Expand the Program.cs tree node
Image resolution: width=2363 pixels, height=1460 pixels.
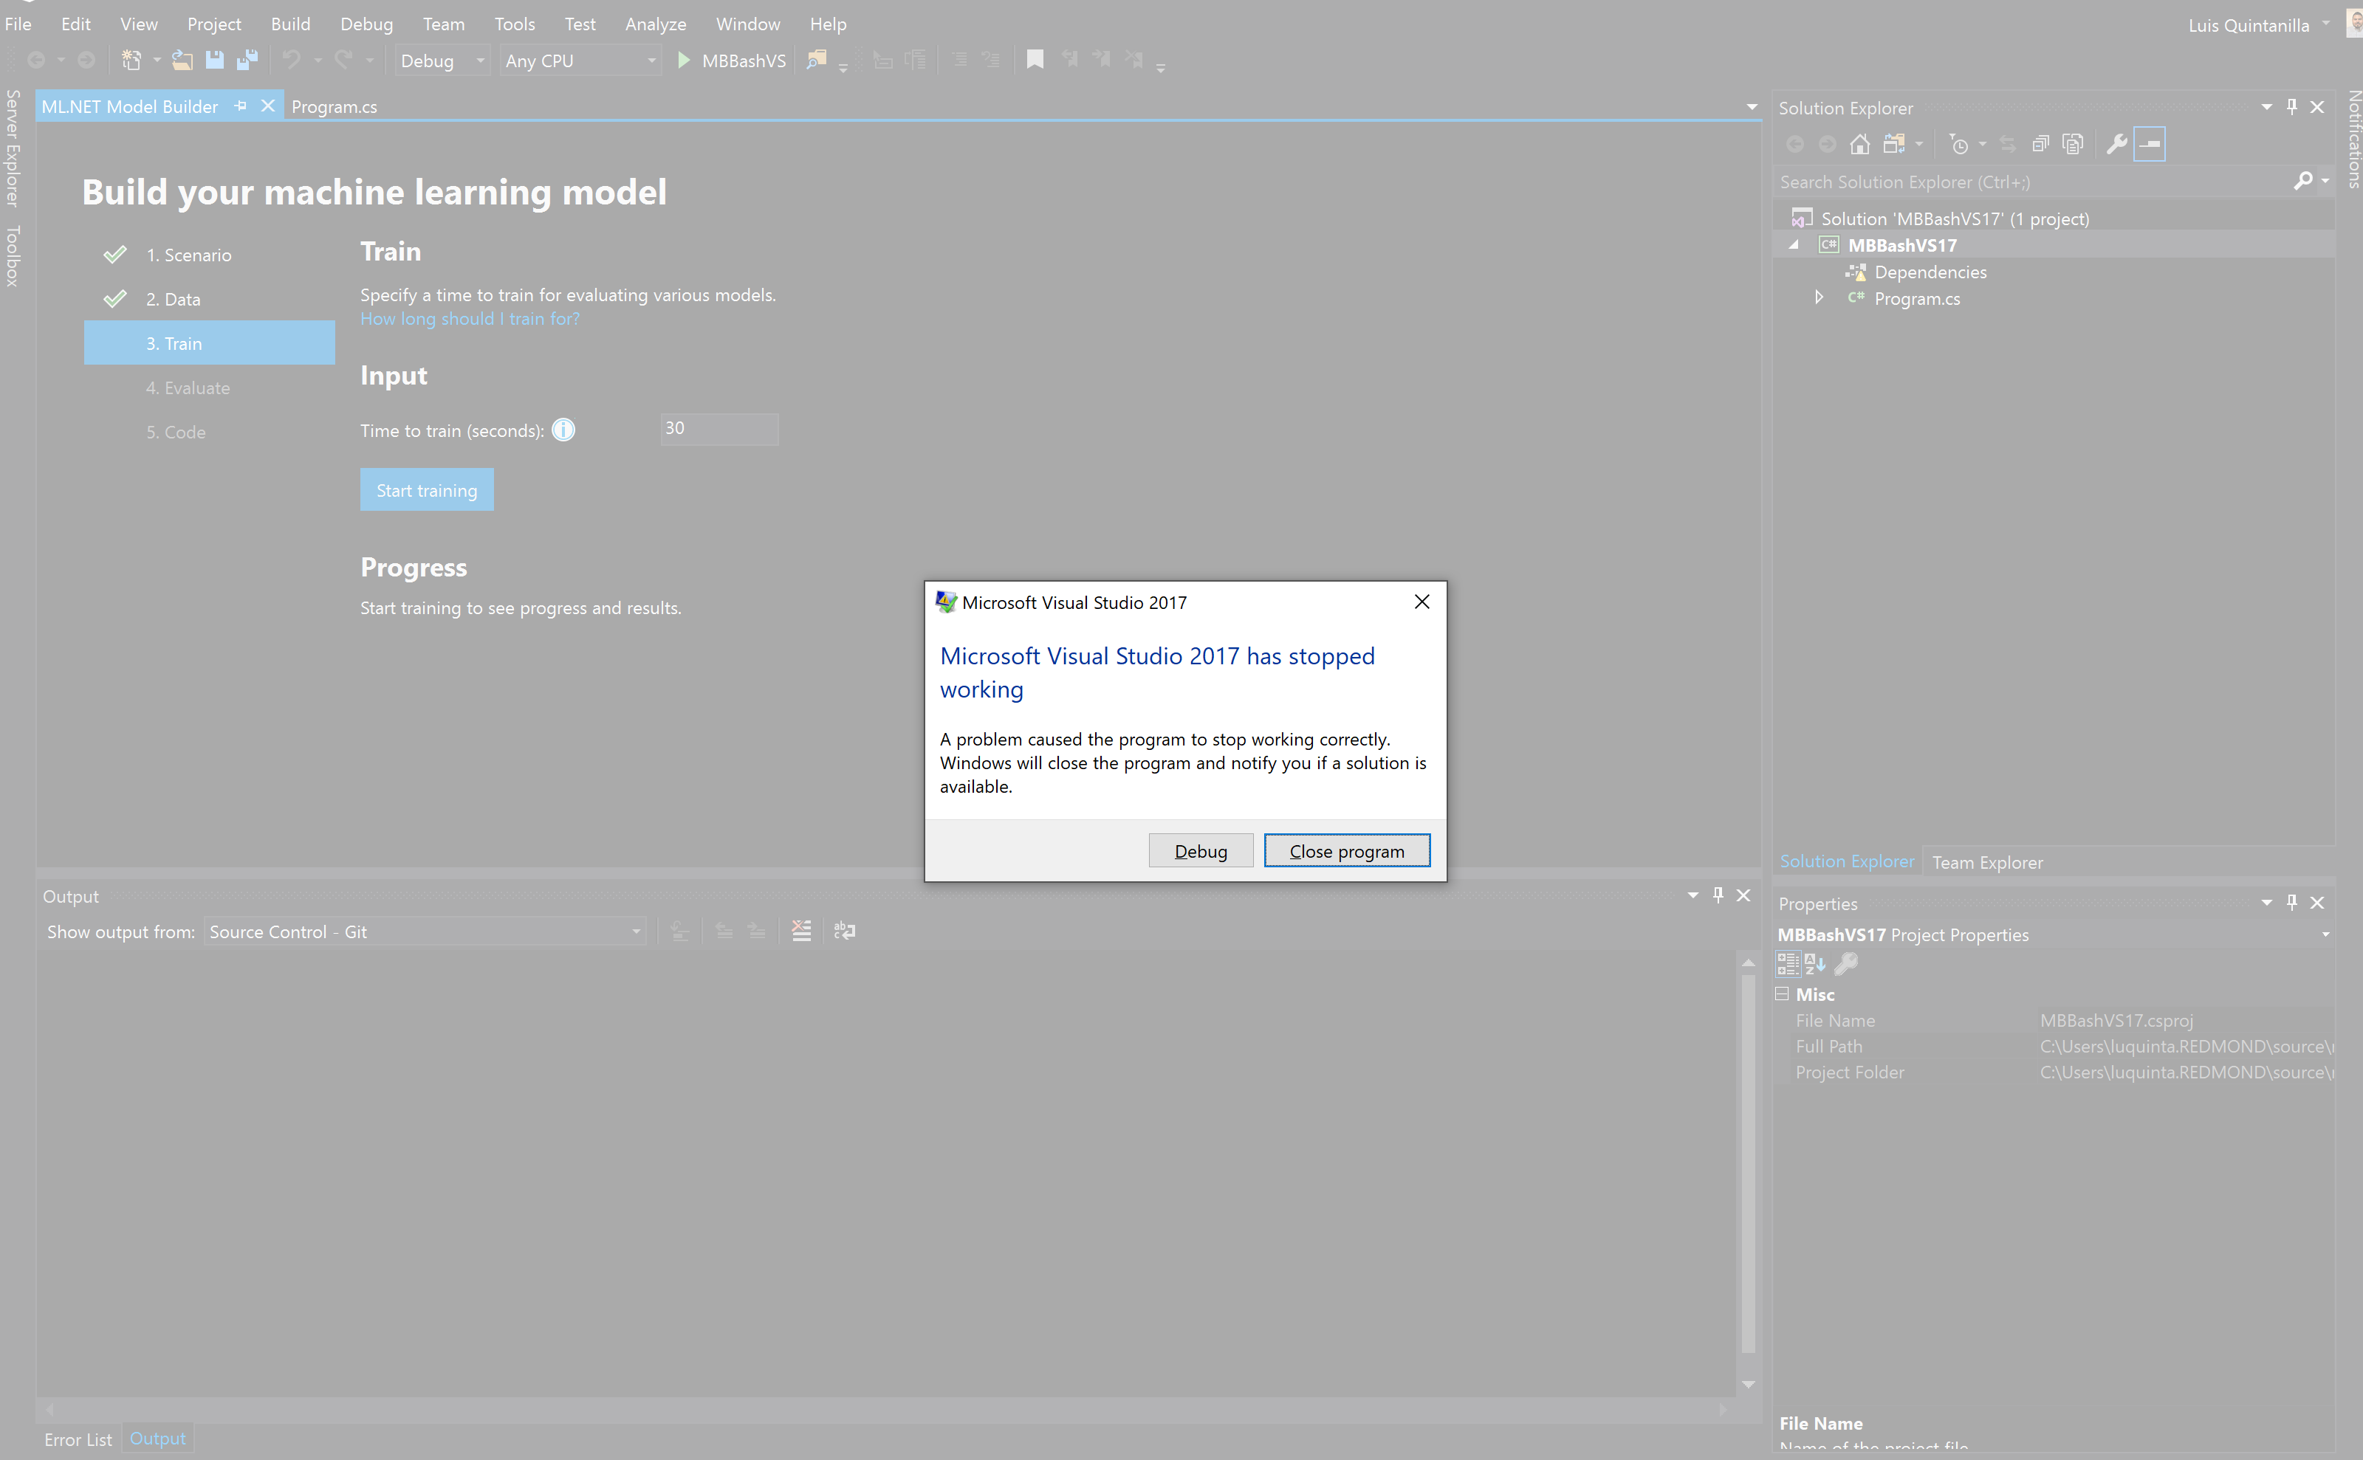[1818, 297]
